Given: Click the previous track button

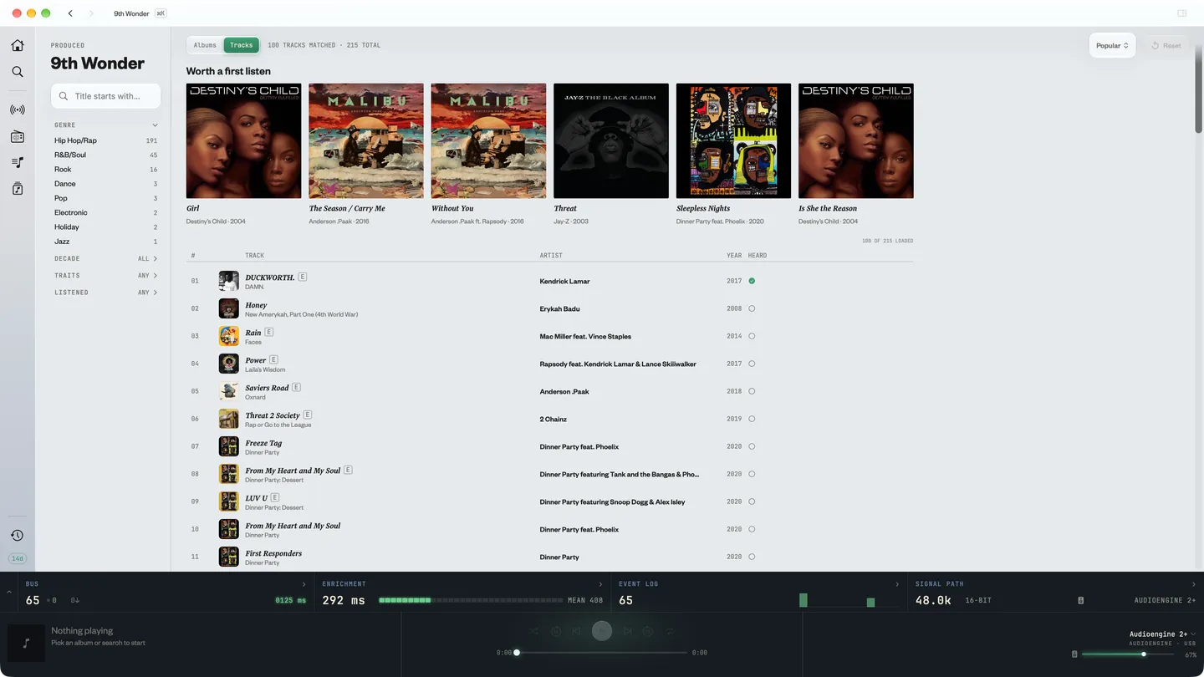Looking at the screenshot, I should [577, 631].
